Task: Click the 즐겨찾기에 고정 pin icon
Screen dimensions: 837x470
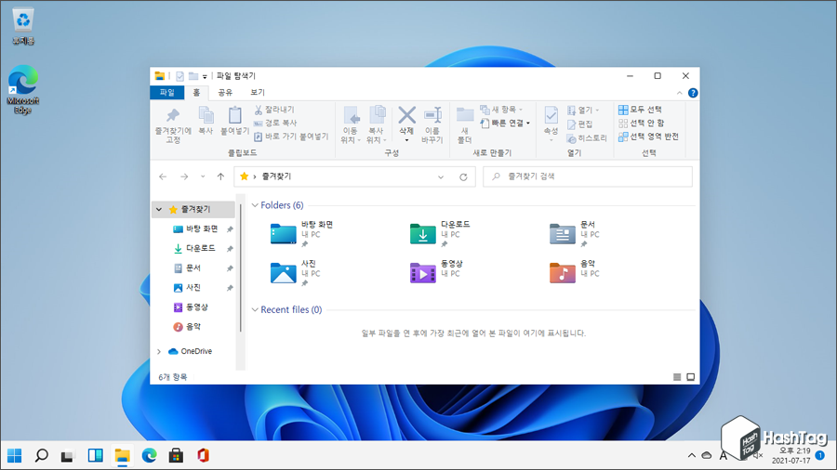Action: tap(172, 115)
